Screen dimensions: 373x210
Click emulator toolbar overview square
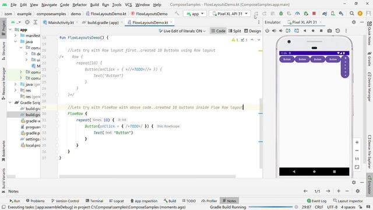pyautogui.click(x=321, y=31)
